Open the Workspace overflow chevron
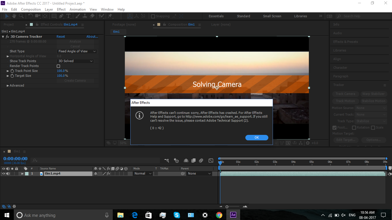This screenshot has height=220, width=392. [320, 16]
